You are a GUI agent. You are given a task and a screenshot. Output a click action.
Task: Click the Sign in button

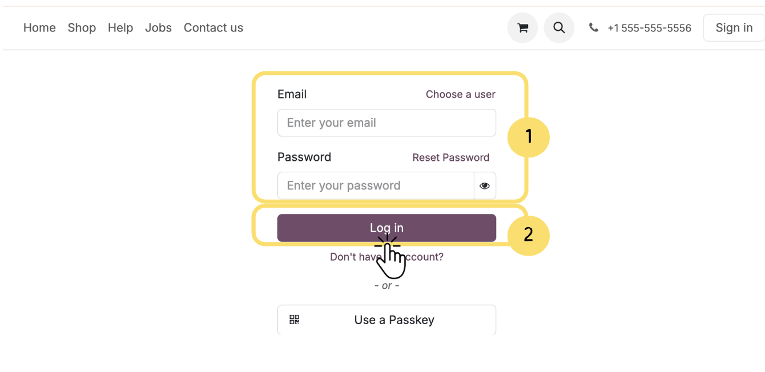click(x=734, y=28)
